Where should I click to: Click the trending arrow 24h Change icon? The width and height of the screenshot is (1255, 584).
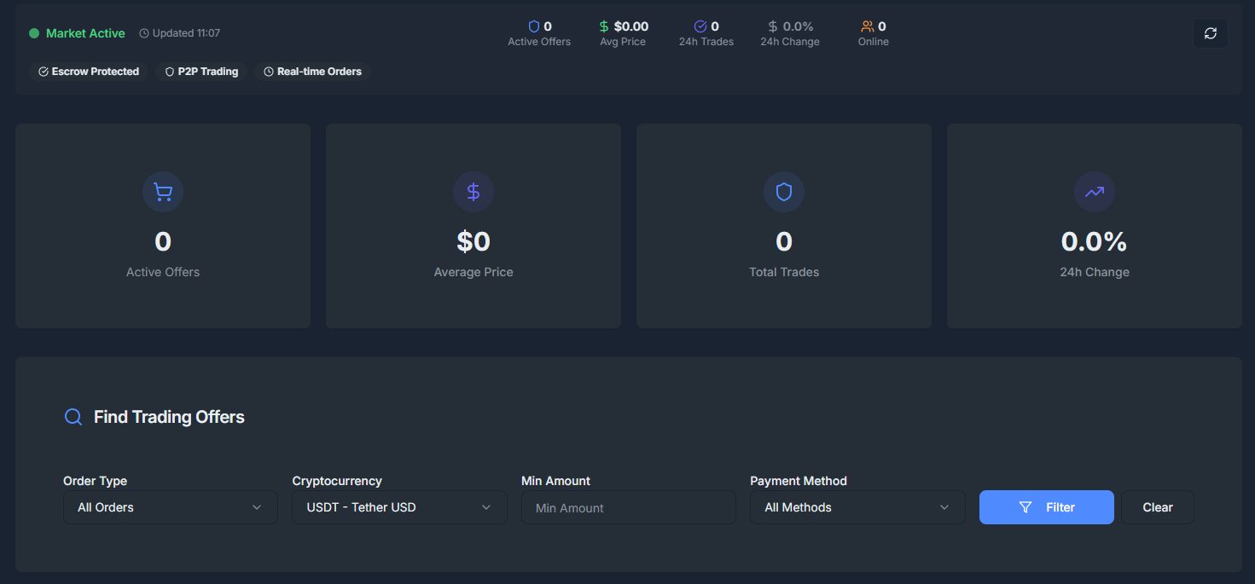[1094, 192]
